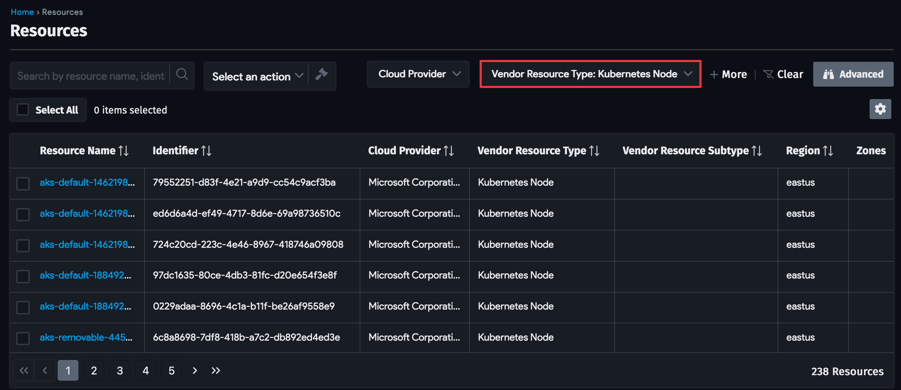Select the checkbox for aks-removable-445 row

(x=23, y=338)
